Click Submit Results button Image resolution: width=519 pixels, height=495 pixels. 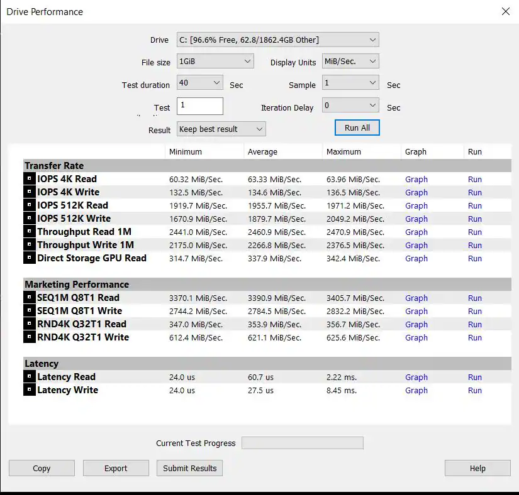tap(189, 468)
